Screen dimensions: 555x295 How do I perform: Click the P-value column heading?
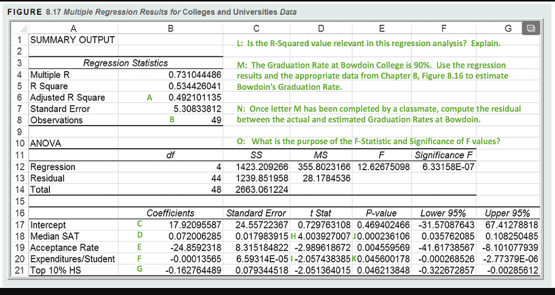[x=382, y=213]
